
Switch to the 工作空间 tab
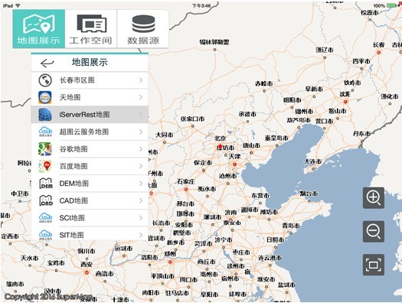point(91,29)
